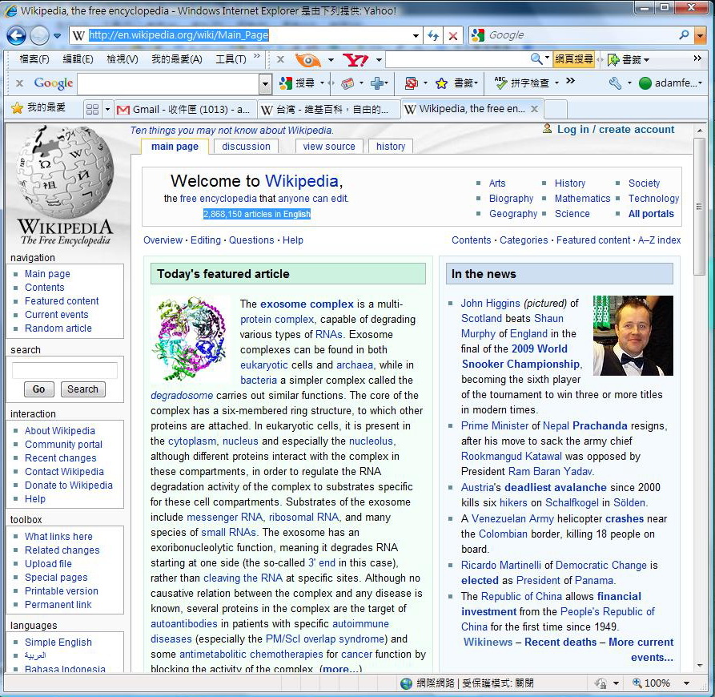Click the globe internet zone status icon
The image size is (715, 697).
pos(406,683)
